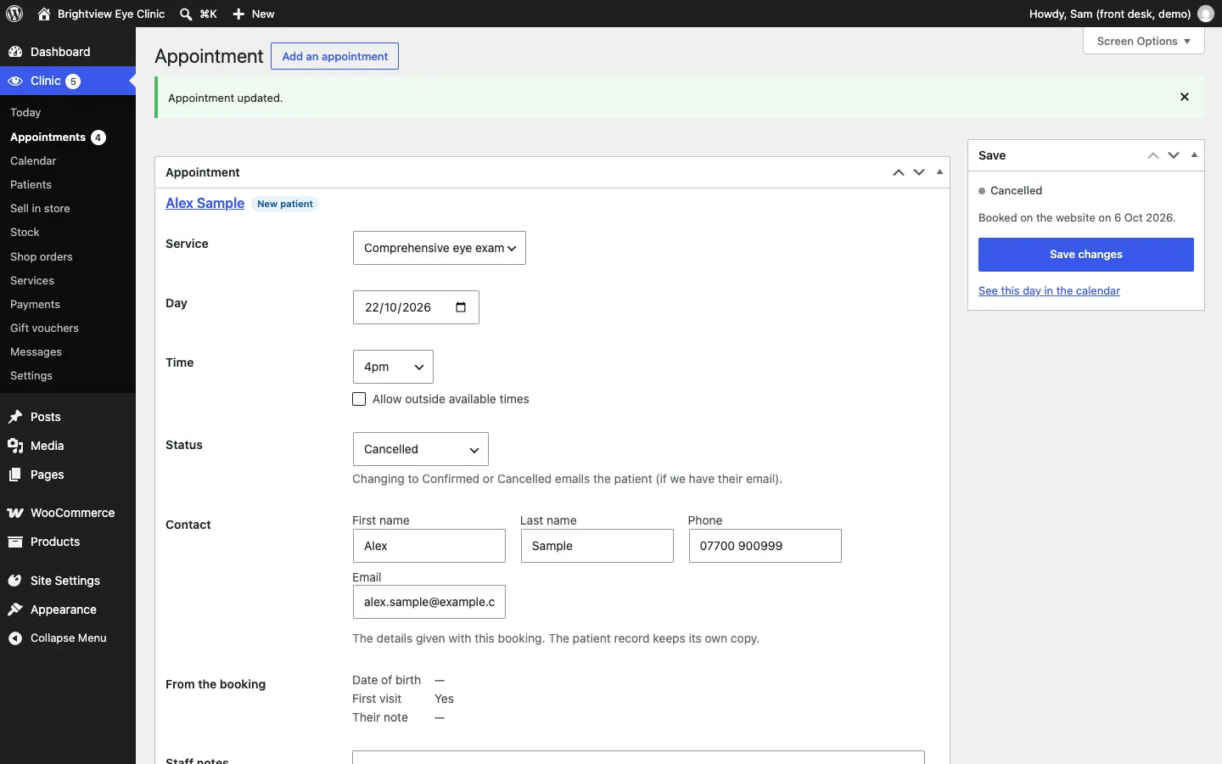Click Save changes button
Image resolution: width=1222 pixels, height=764 pixels.
point(1086,255)
